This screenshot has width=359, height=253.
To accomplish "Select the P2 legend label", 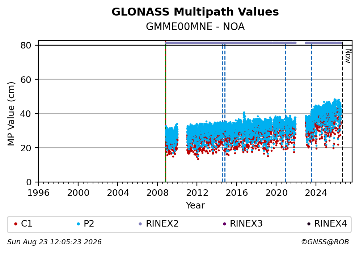I will click(89, 224).
